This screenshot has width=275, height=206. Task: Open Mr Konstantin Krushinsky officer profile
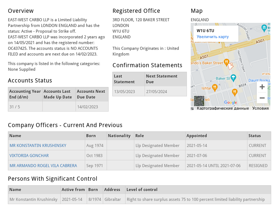[x=38, y=146]
